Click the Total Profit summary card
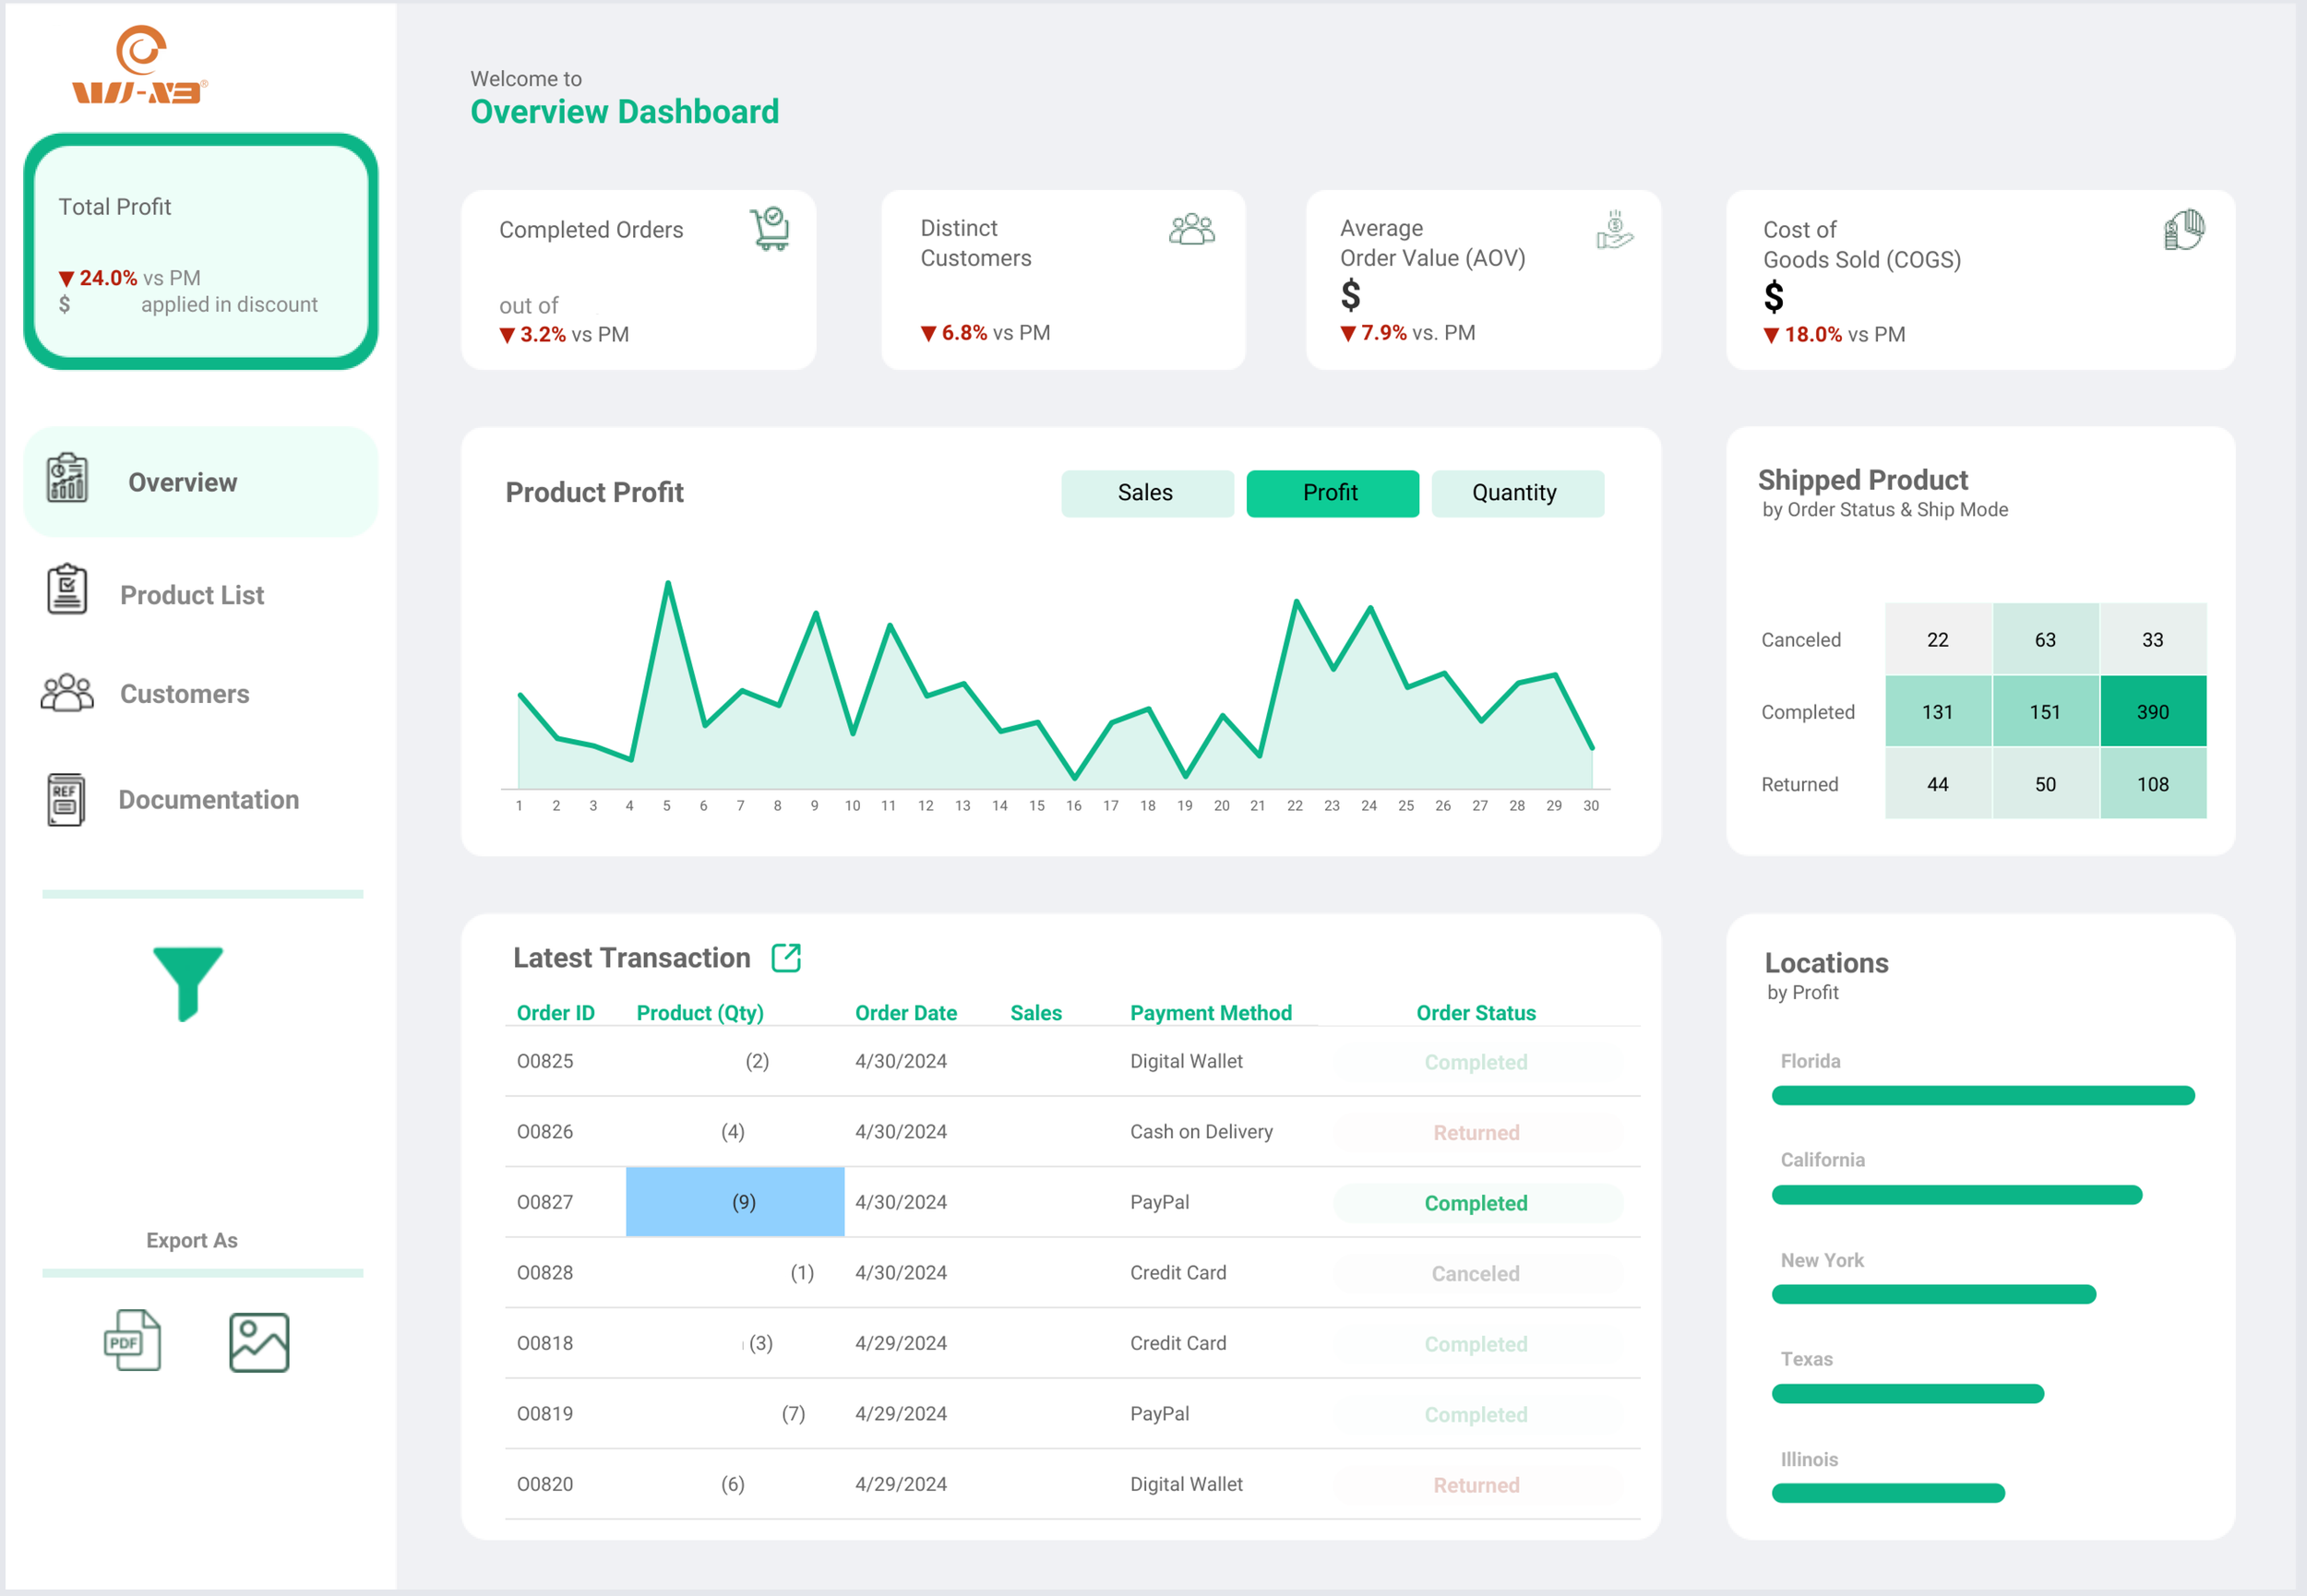 click(200, 251)
